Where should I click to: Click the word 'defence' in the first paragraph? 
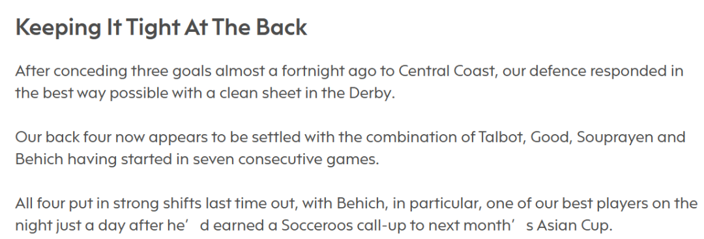tap(559, 71)
